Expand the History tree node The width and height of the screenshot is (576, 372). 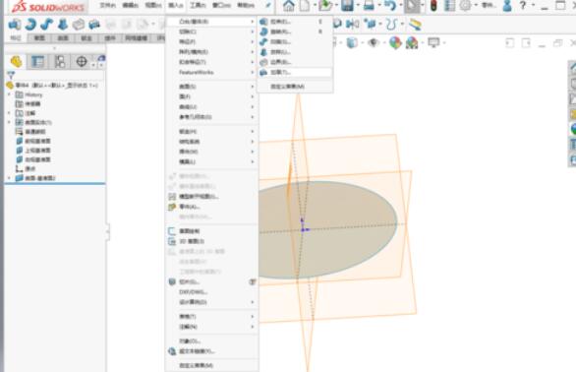10,94
